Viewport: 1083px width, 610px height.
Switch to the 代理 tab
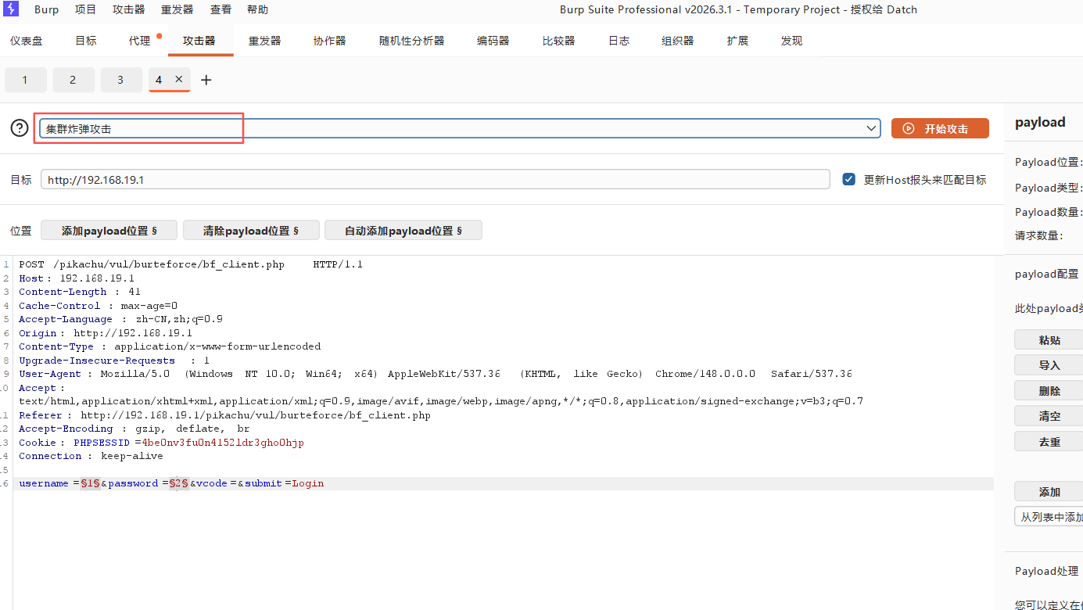pyautogui.click(x=140, y=41)
